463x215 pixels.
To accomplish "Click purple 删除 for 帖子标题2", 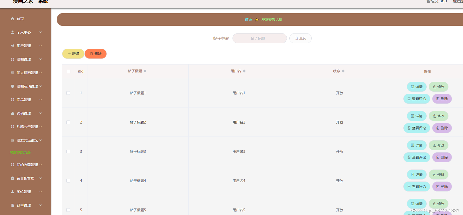I will coord(442,128).
